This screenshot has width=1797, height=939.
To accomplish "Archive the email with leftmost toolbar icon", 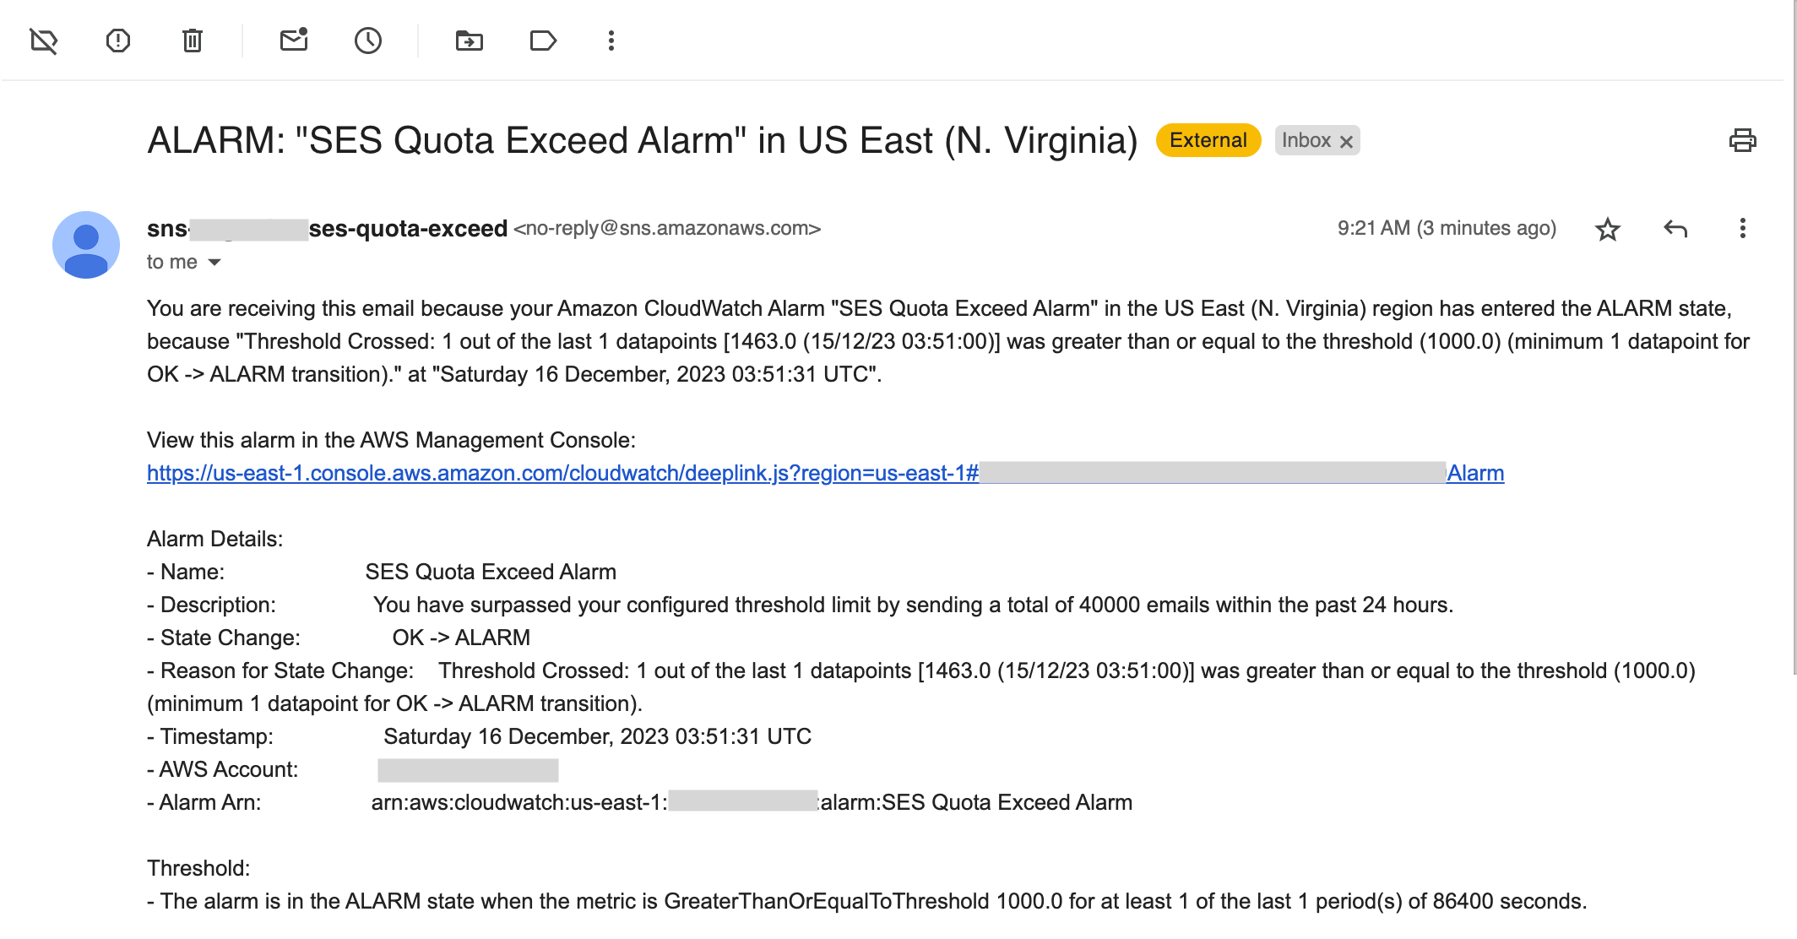I will pyautogui.click(x=44, y=40).
